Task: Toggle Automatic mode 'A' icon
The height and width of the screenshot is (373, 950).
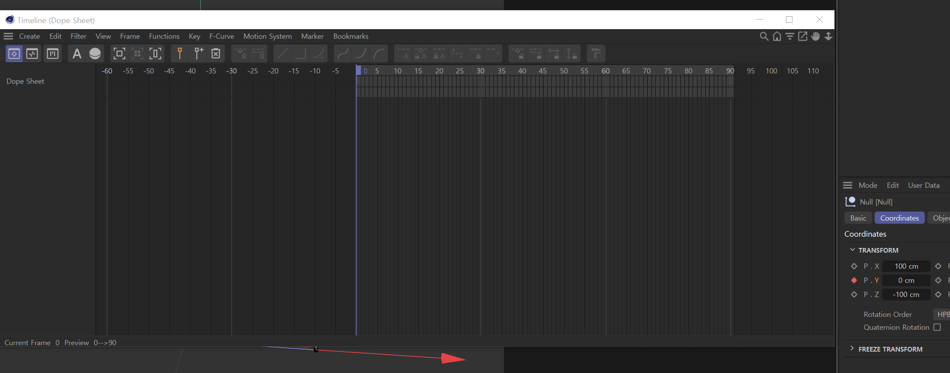Action: 77,54
